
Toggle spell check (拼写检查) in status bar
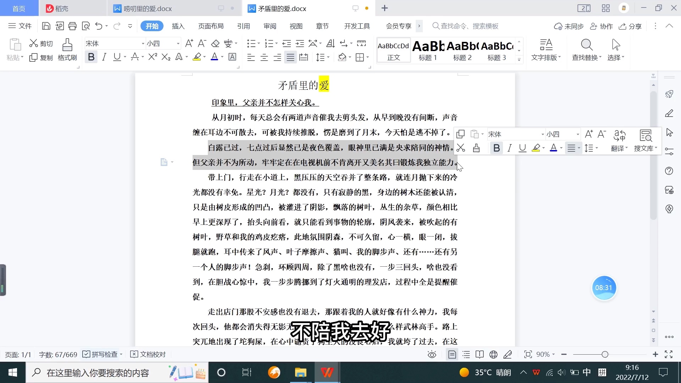[x=102, y=354]
